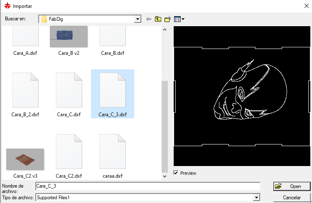Create a new folder
312x203 pixels.
pos(168,19)
